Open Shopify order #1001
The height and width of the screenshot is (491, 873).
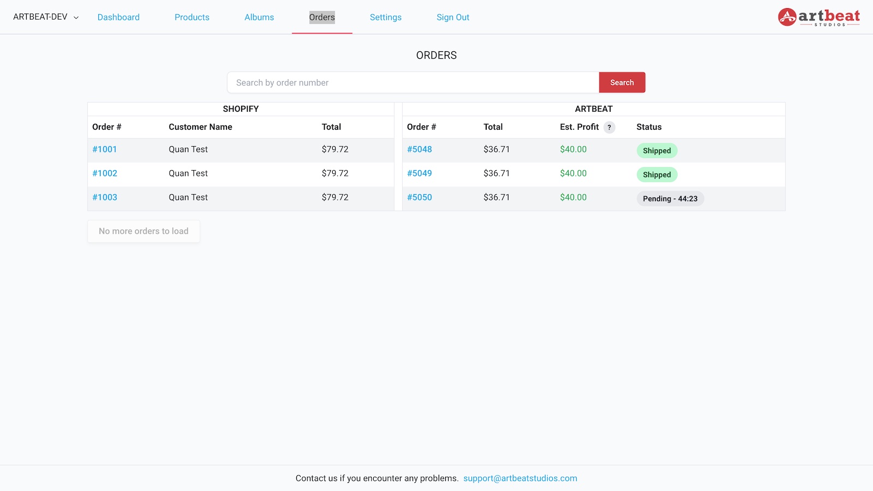point(105,149)
